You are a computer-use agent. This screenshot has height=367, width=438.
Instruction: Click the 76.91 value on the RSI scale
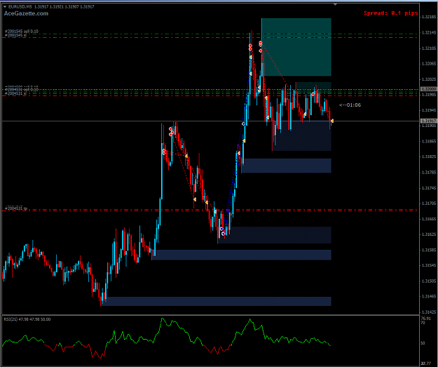425,319
